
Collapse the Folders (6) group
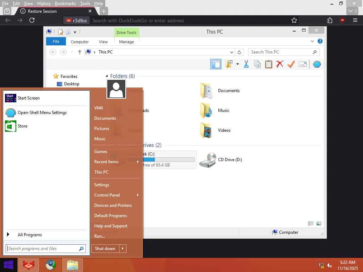tap(107, 76)
